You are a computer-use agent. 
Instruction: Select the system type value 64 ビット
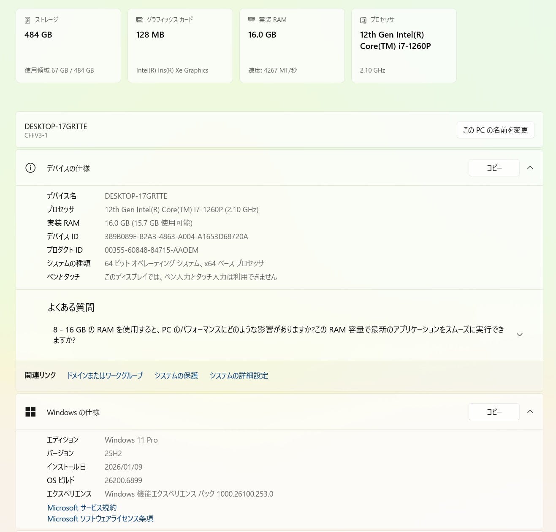(x=184, y=264)
